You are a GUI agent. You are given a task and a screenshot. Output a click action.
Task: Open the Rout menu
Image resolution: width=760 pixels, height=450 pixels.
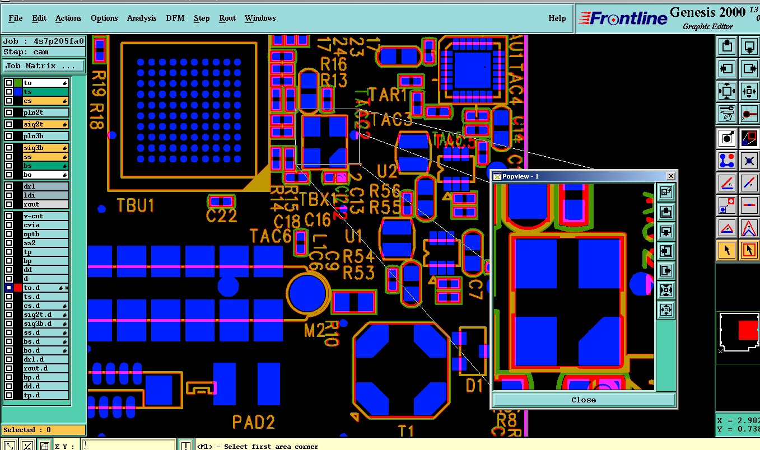coord(227,18)
